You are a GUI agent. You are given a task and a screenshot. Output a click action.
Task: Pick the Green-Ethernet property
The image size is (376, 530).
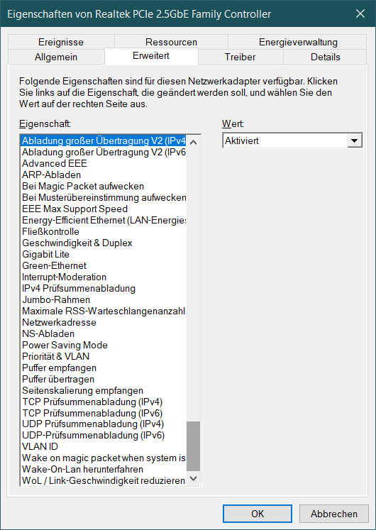54,265
